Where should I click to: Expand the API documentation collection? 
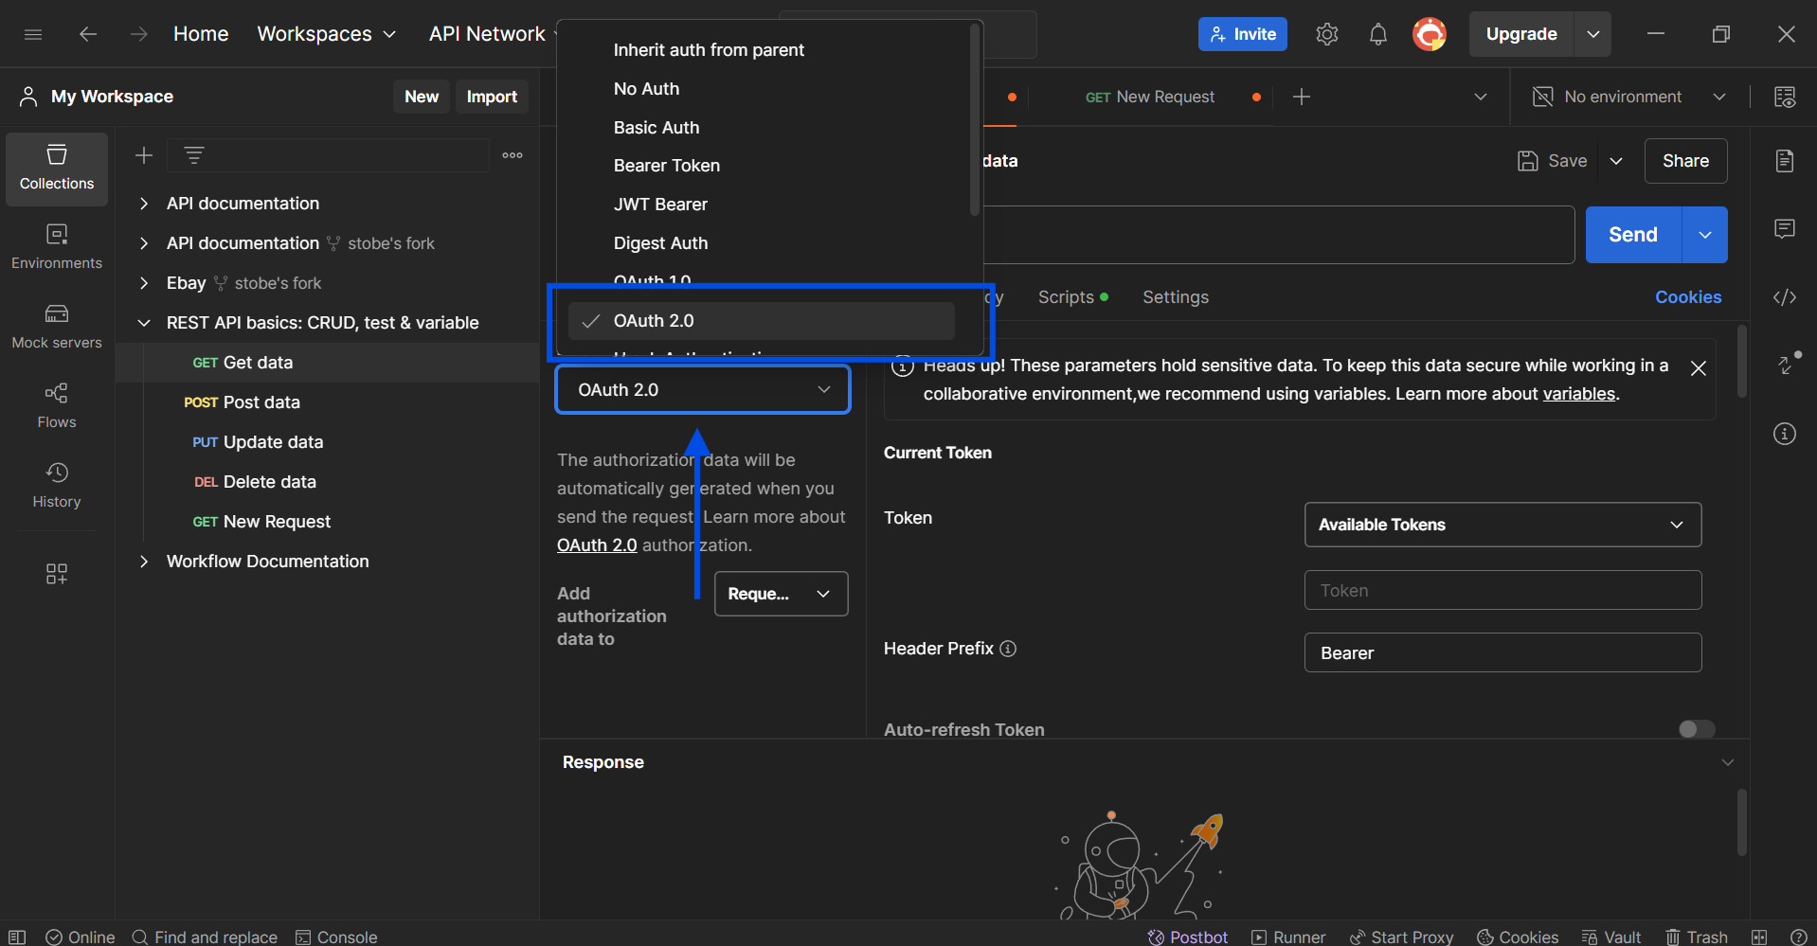pyautogui.click(x=144, y=204)
